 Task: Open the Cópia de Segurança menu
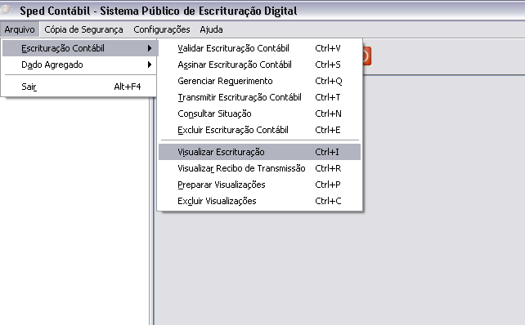[83, 29]
